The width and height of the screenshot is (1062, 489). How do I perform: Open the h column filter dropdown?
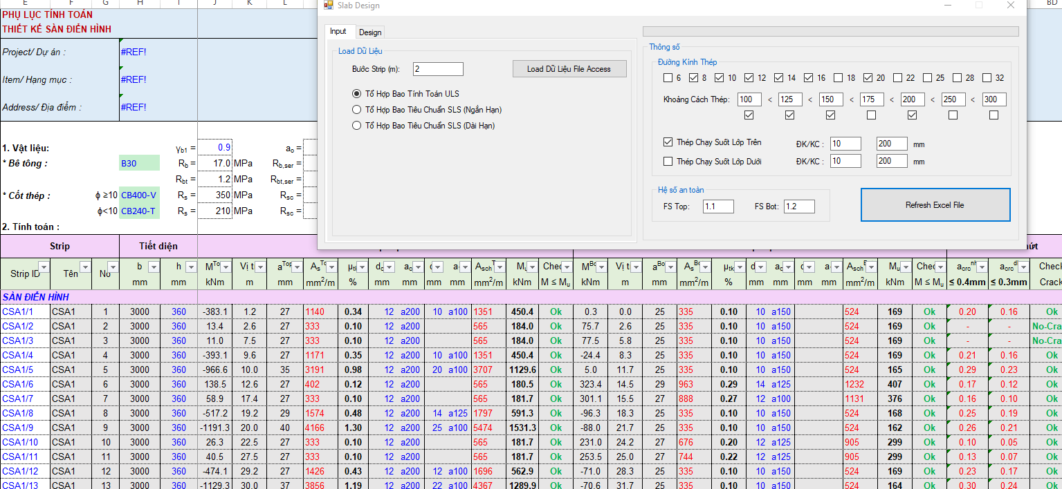tap(192, 267)
